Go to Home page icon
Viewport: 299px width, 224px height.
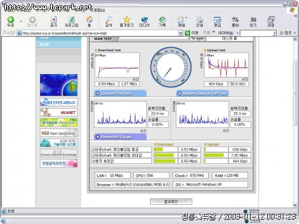[89, 20]
